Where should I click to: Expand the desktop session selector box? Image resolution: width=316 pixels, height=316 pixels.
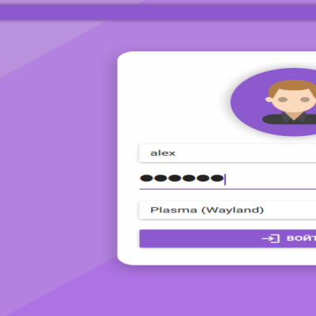pos(228,210)
